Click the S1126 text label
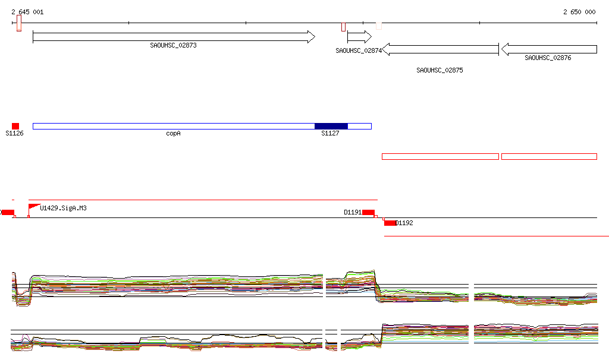This screenshot has width=609, height=363. click(x=14, y=134)
